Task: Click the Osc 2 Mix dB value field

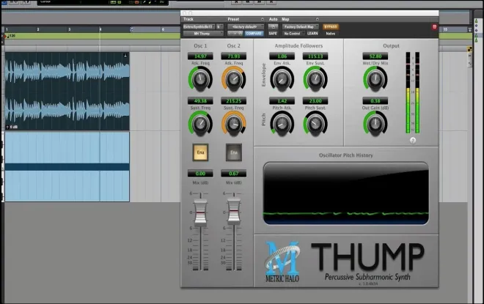Action: pyautogui.click(x=234, y=174)
